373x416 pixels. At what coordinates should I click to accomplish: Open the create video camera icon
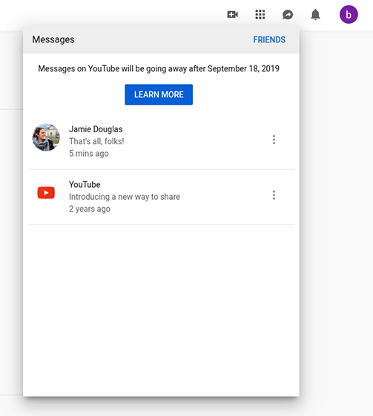point(233,15)
